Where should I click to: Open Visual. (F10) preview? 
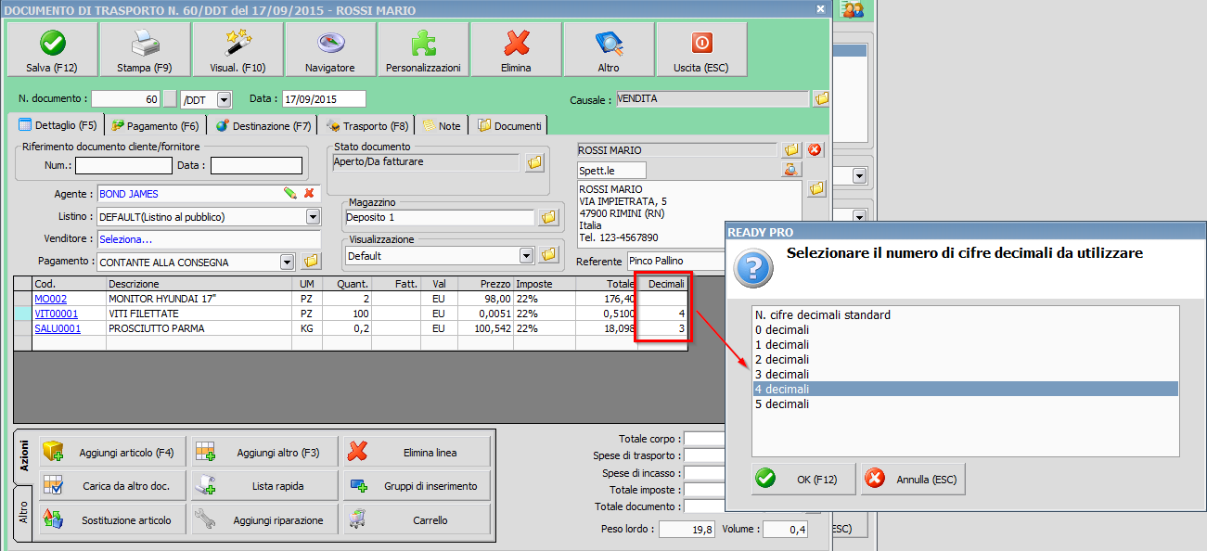tap(238, 49)
